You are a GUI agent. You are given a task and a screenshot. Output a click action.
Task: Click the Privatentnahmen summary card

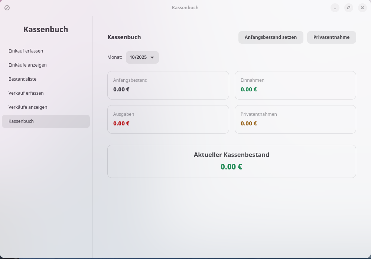[295, 120]
